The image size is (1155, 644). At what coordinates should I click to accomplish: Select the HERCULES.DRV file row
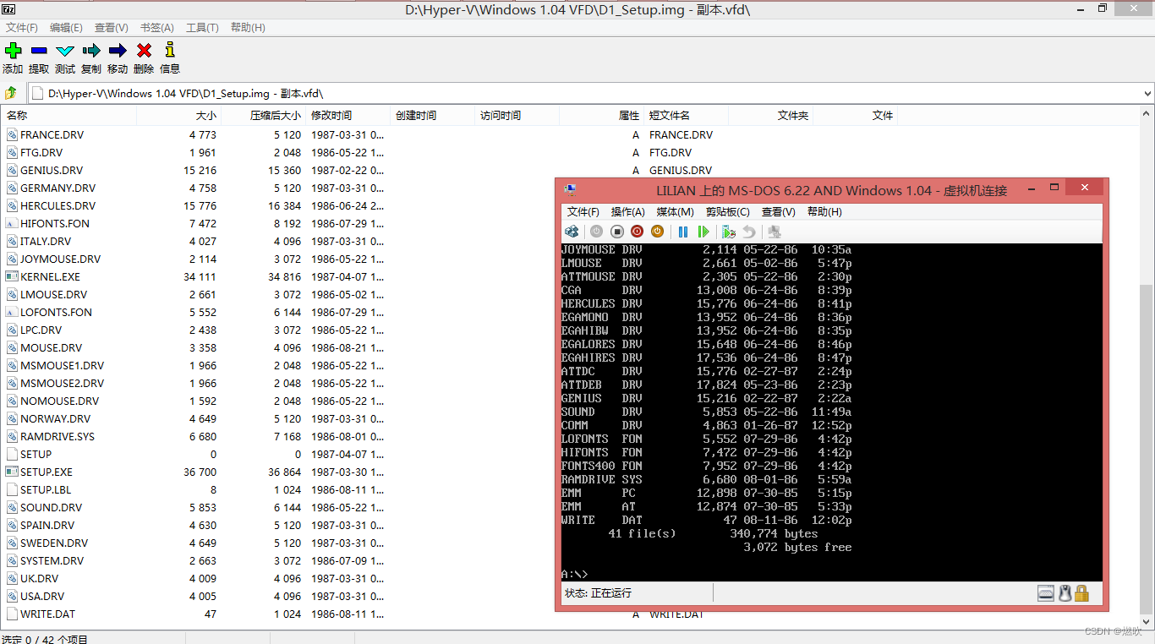pyautogui.click(x=279, y=205)
